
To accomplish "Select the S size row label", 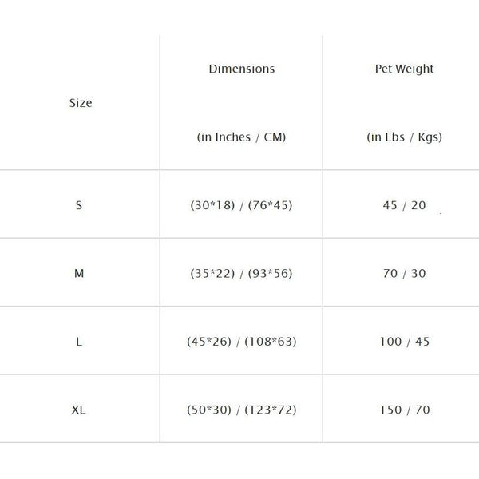I will (78, 205).
